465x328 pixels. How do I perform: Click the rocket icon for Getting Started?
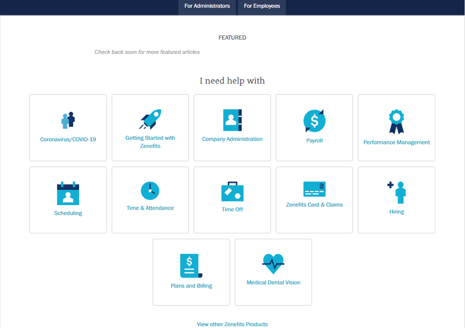tap(150, 119)
